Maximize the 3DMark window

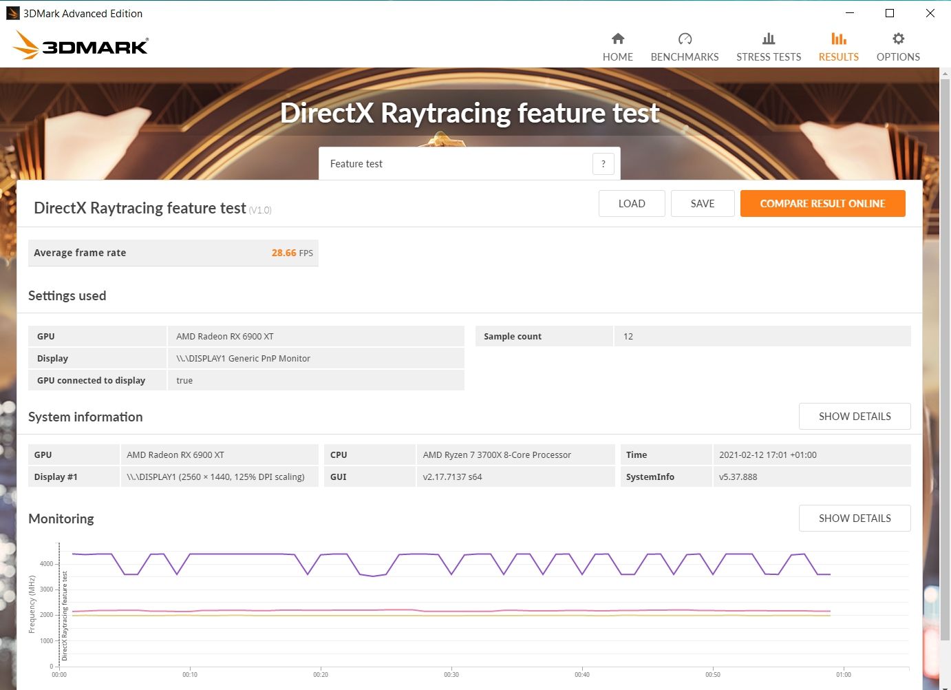[x=890, y=13]
